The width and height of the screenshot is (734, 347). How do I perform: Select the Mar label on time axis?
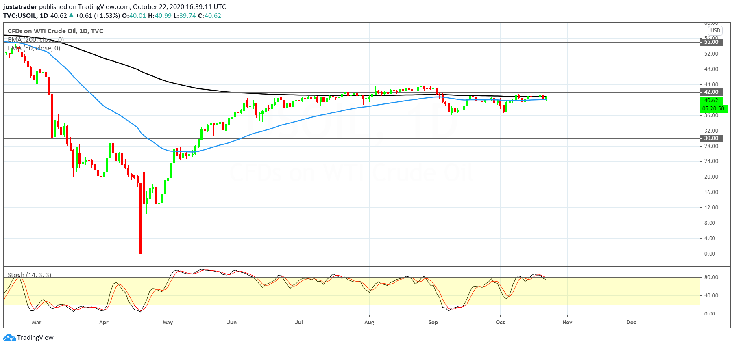coord(37,322)
